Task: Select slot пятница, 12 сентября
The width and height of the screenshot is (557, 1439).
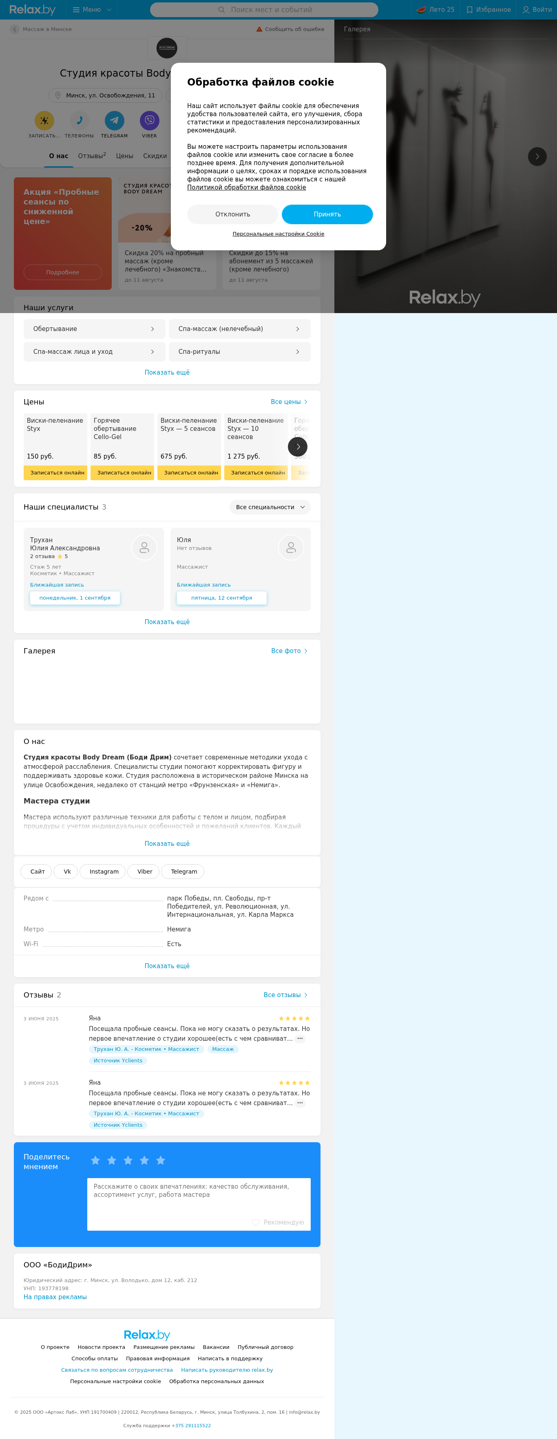Action: coord(222,598)
